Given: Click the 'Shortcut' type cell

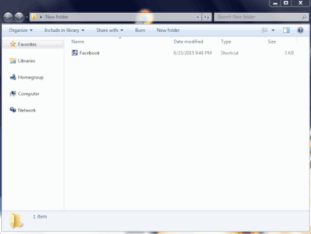Looking at the screenshot, I should [x=229, y=53].
